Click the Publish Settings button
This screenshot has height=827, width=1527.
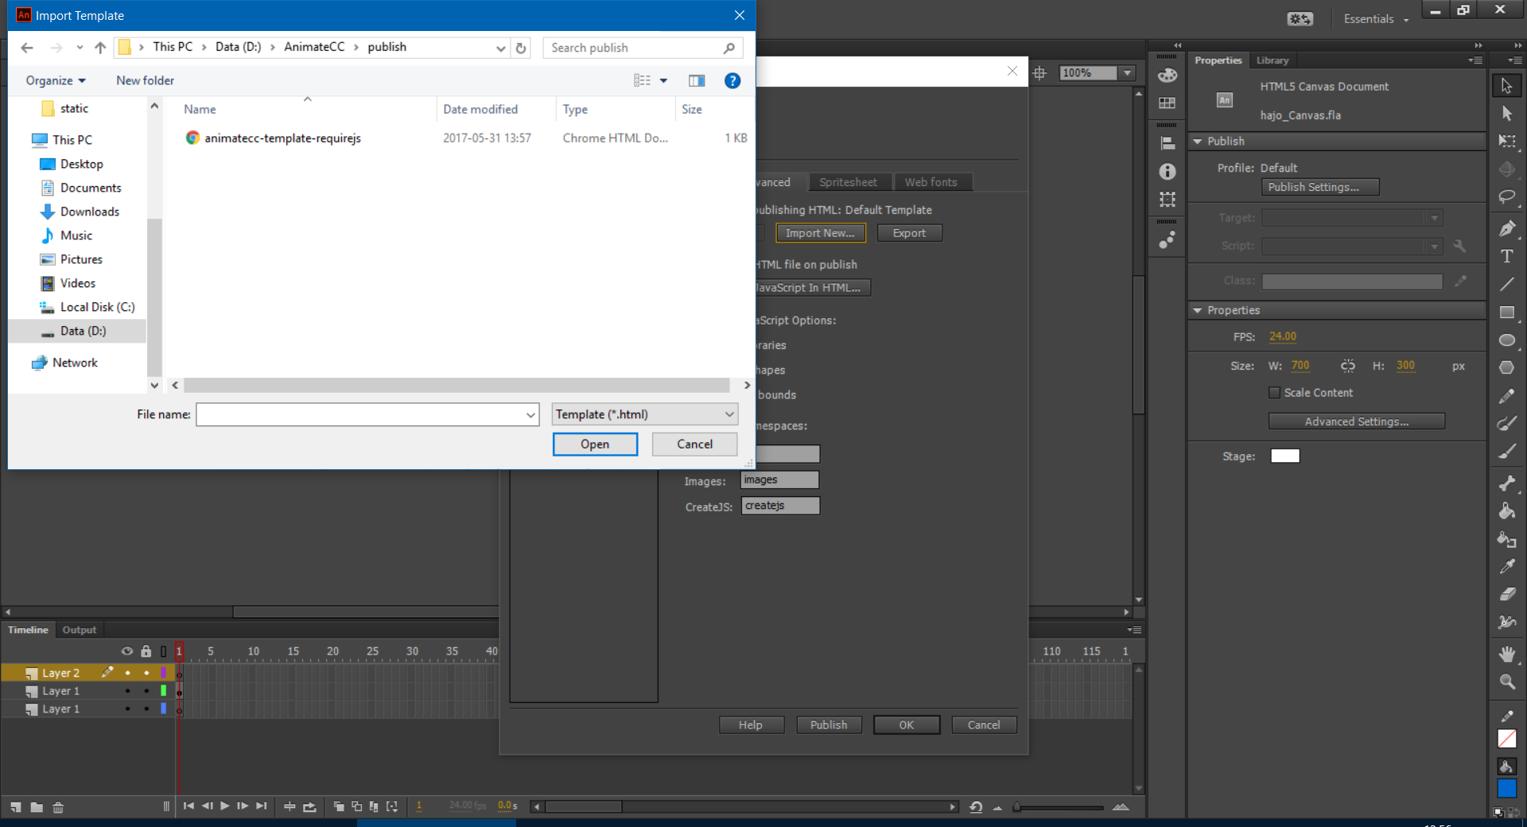[x=1319, y=187]
